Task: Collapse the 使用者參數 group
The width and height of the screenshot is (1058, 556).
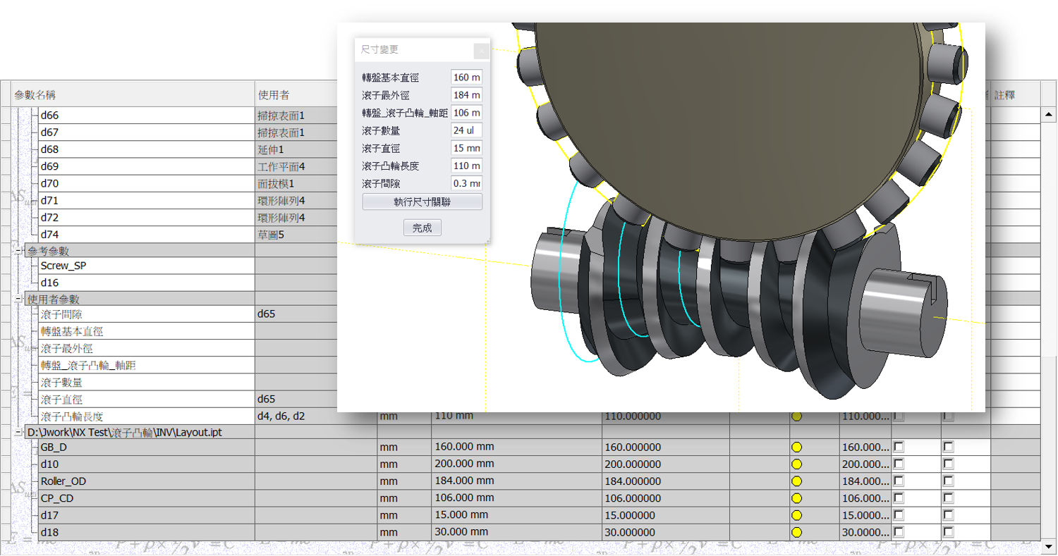Action: coord(18,299)
